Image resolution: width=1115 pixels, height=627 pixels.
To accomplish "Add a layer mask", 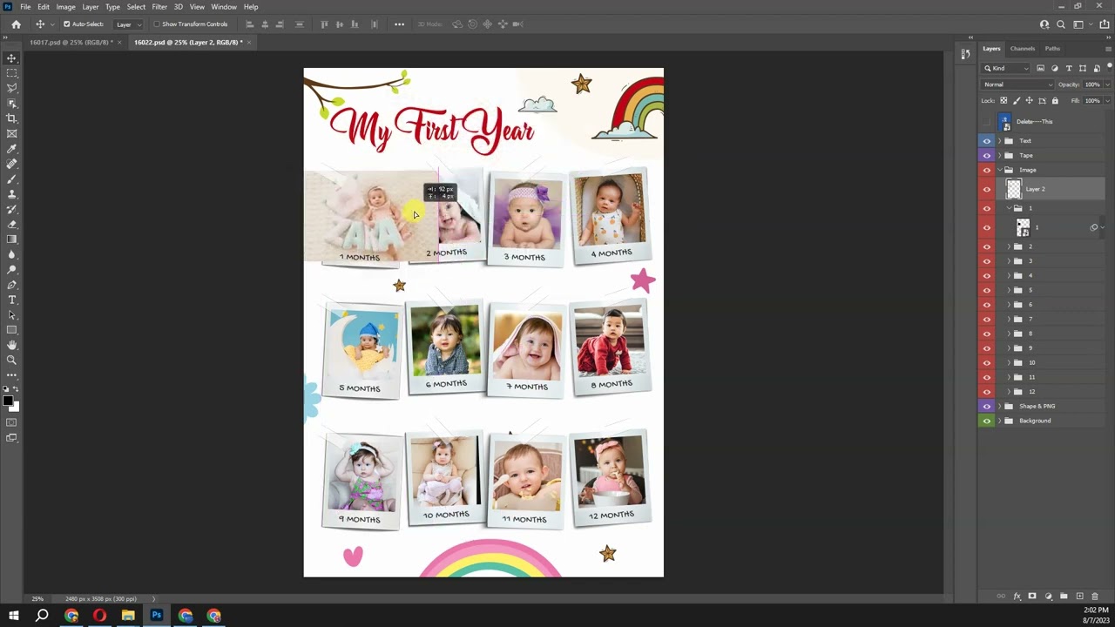I will point(1032,597).
